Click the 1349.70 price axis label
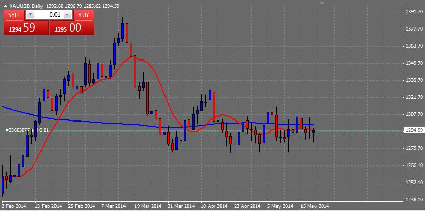 click(414, 63)
